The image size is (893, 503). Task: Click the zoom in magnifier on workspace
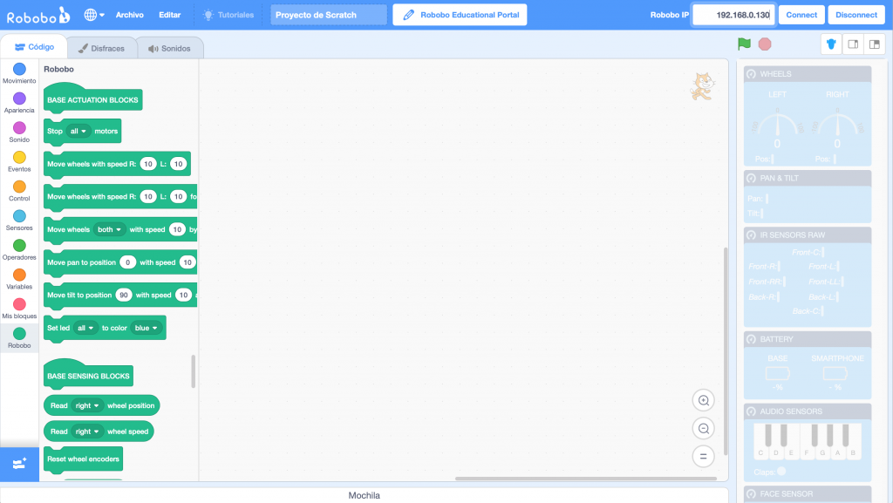click(703, 400)
